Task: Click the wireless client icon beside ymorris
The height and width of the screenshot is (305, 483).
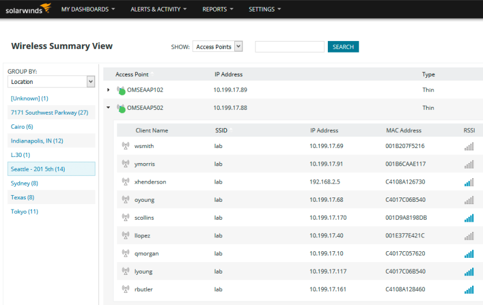Action: click(x=126, y=164)
